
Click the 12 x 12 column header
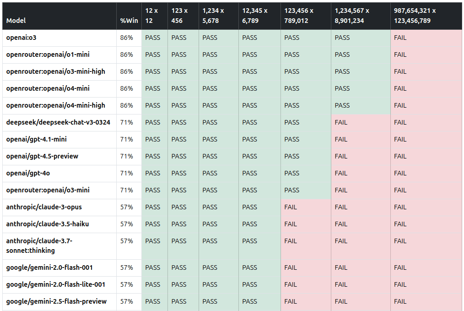click(x=152, y=16)
